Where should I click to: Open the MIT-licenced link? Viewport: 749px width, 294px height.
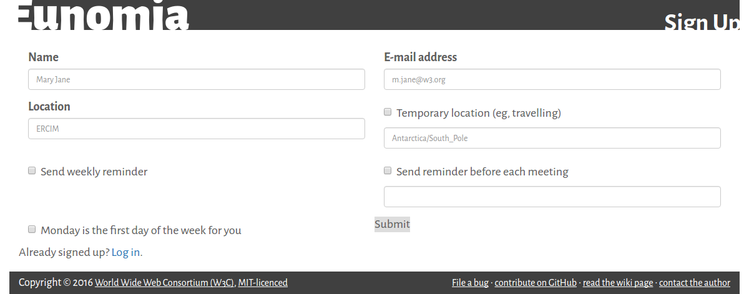click(263, 283)
